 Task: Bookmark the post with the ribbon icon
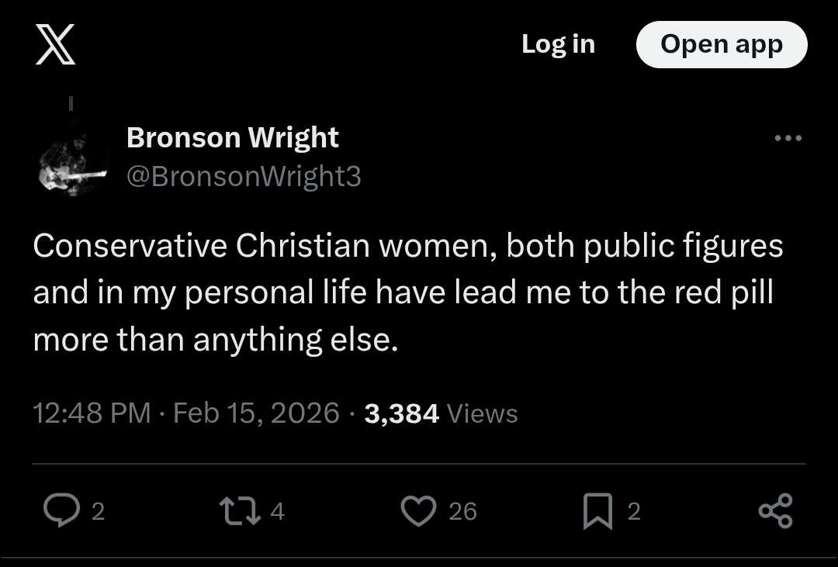tap(597, 511)
